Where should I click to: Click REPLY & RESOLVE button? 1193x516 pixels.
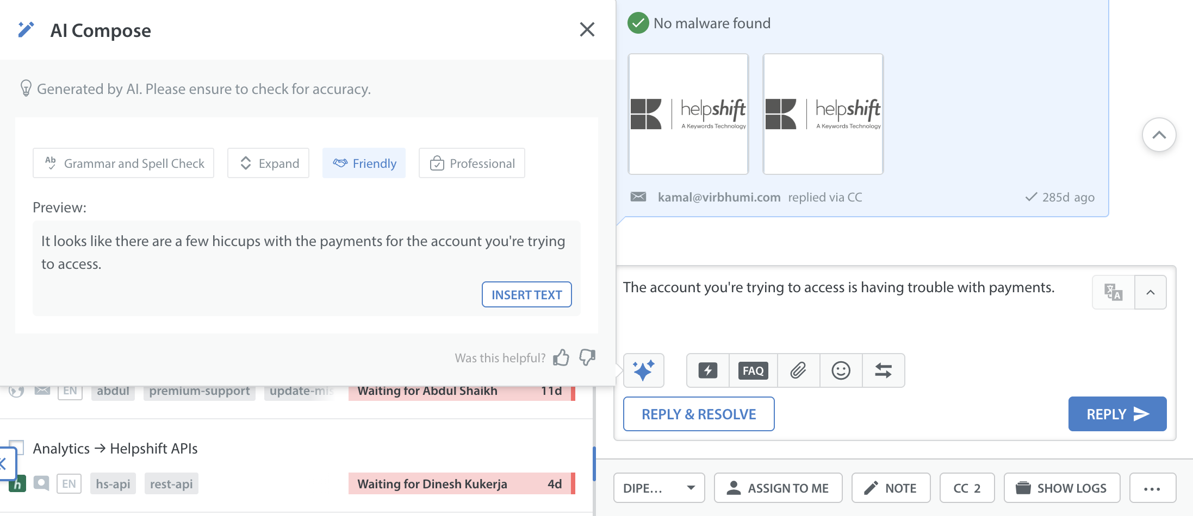pyautogui.click(x=699, y=414)
